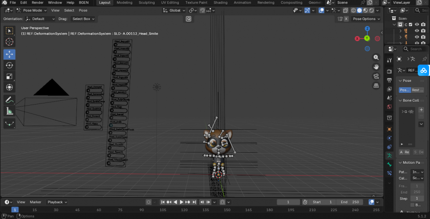Toggle viewport overlays button
Viewport: 430px width, 219px height.
321,11
